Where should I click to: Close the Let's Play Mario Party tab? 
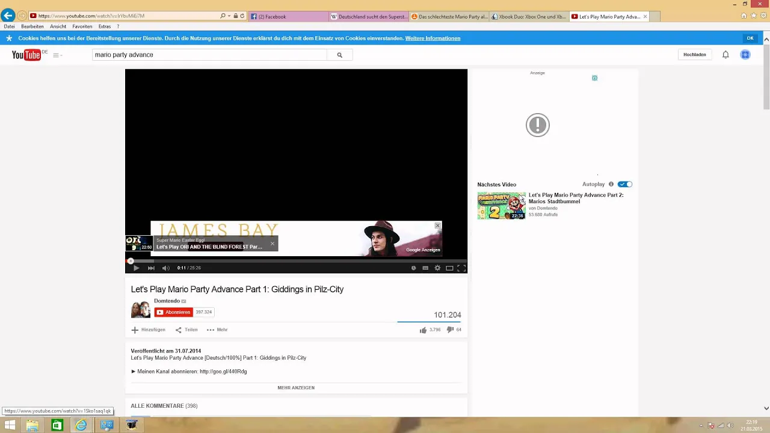[645, 17]
